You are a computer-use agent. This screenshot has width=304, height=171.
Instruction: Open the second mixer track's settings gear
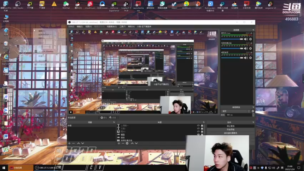point(250,48)
